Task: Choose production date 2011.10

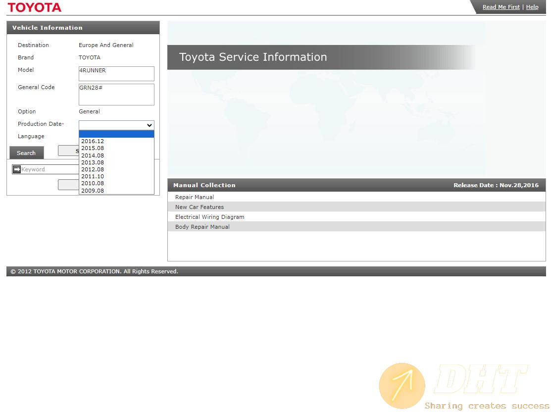Action: [x=116, y=176]
